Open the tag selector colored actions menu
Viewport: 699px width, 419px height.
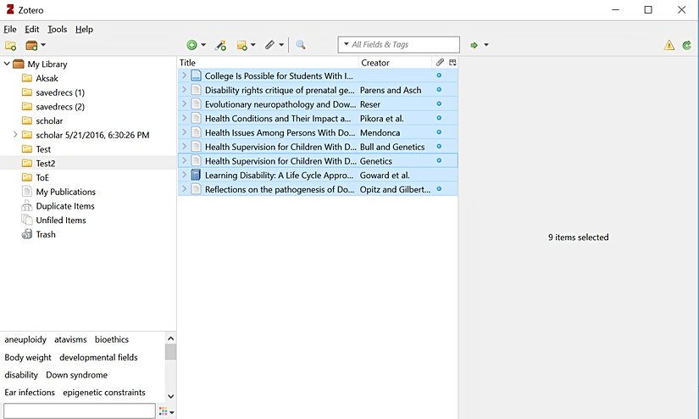coord(165,411)
